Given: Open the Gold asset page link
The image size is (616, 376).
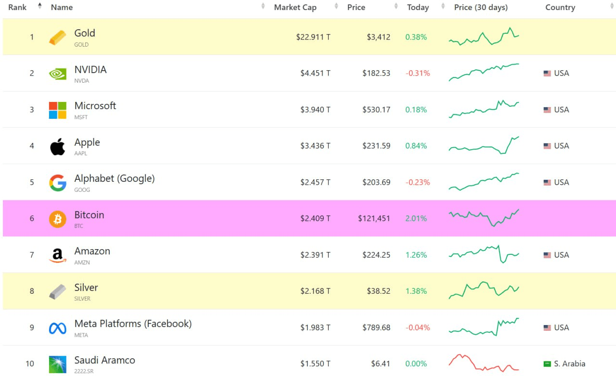Looking at the screenshot, I should (85, 33).
